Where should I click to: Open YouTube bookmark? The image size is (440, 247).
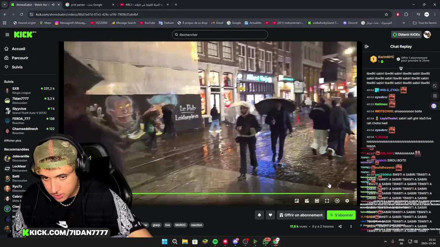pyautogui.click(x=147, y=23)
